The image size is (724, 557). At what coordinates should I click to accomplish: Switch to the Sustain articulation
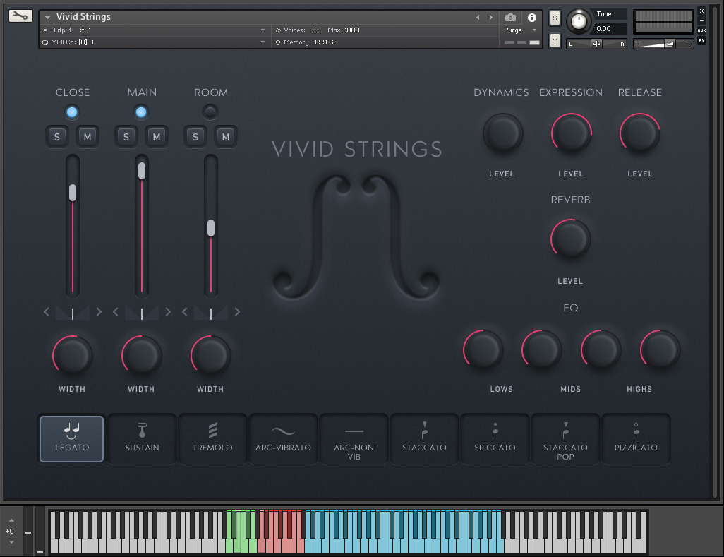(142, 438)
